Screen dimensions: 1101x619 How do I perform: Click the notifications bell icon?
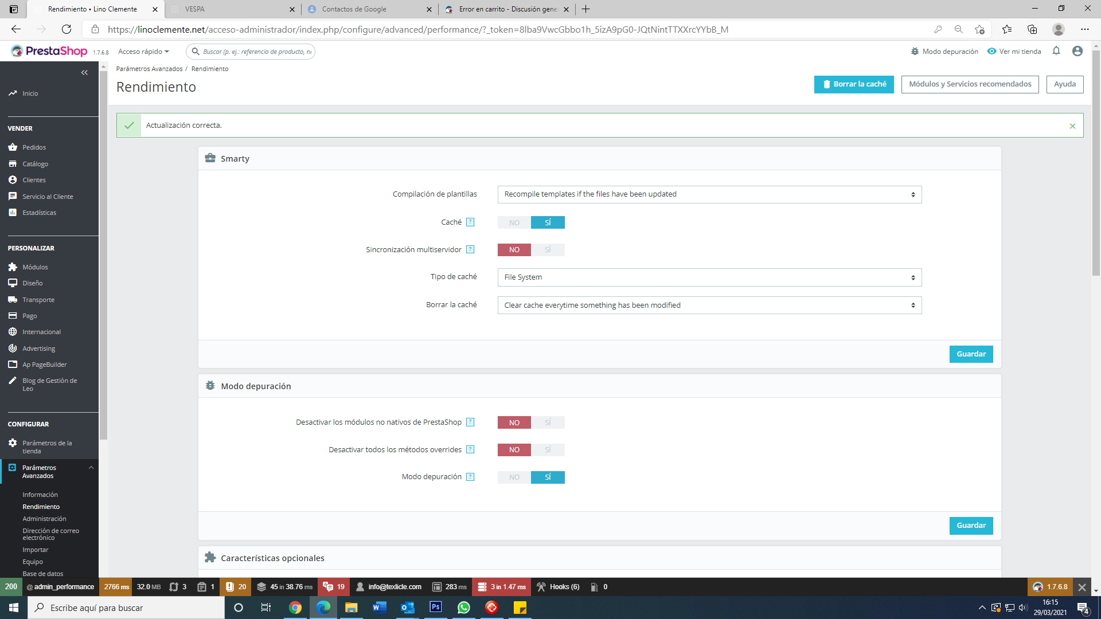[1056, 51]
